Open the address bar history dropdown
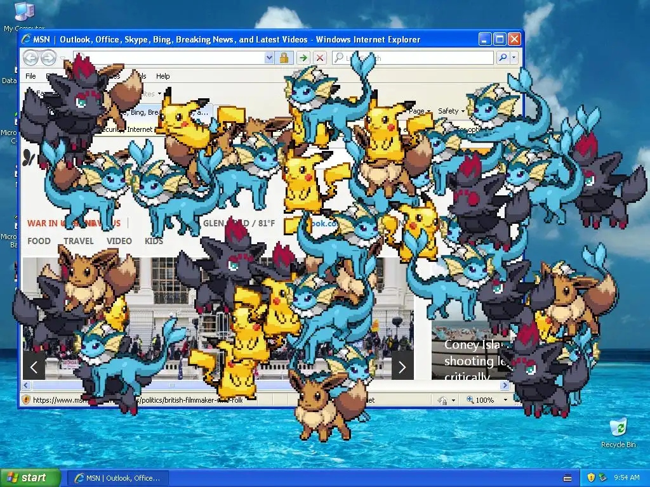 click(269, 58)
